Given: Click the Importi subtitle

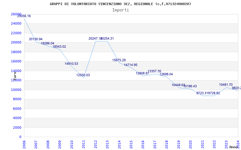Looking at the screenshot, I should (120, 10).
